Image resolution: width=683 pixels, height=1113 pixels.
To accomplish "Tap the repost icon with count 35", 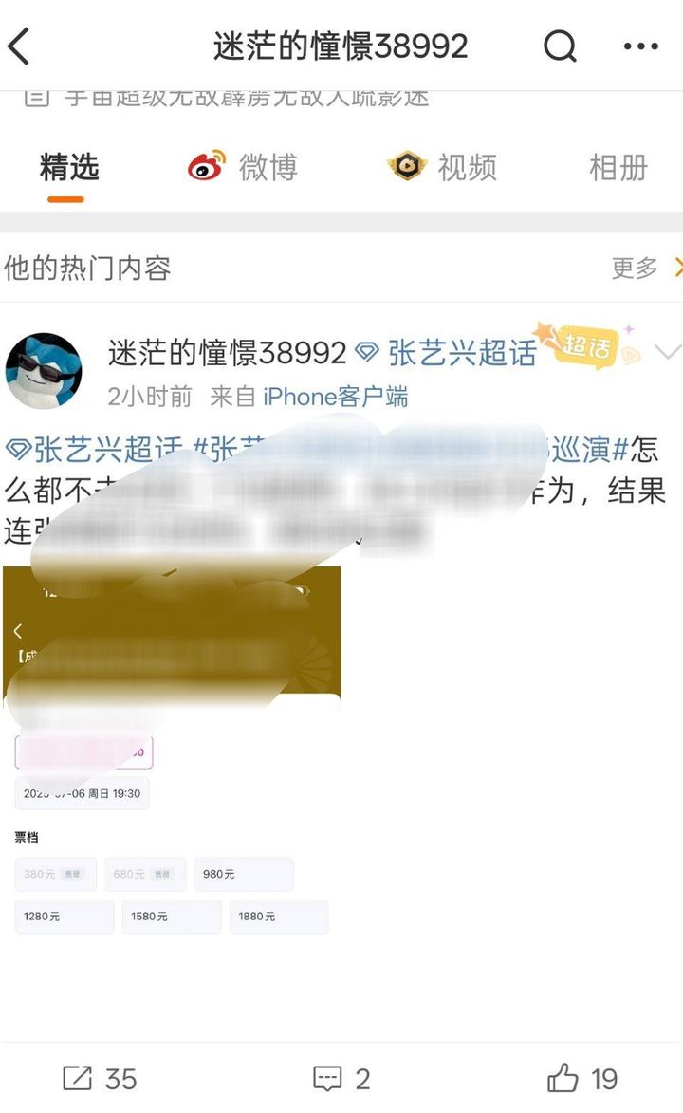I will (78, 1078).
